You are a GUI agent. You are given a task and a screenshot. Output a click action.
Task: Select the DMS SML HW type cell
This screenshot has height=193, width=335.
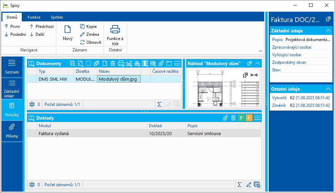tap(55, 79)
